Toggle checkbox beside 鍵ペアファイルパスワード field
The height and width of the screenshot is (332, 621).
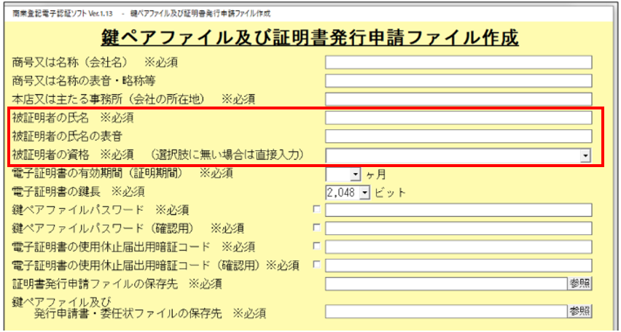[x=316, y=210]
